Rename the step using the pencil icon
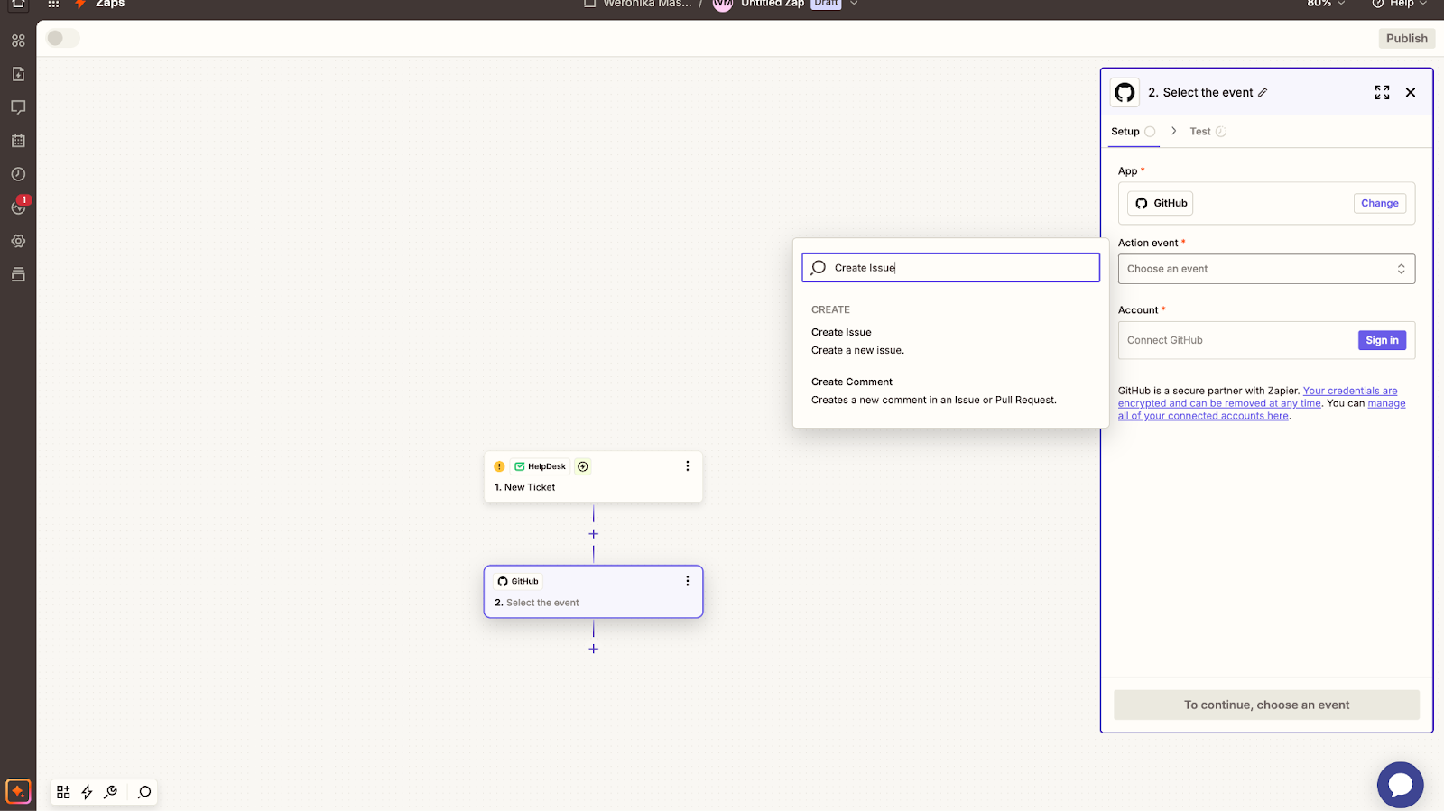 pos(1263,92)
